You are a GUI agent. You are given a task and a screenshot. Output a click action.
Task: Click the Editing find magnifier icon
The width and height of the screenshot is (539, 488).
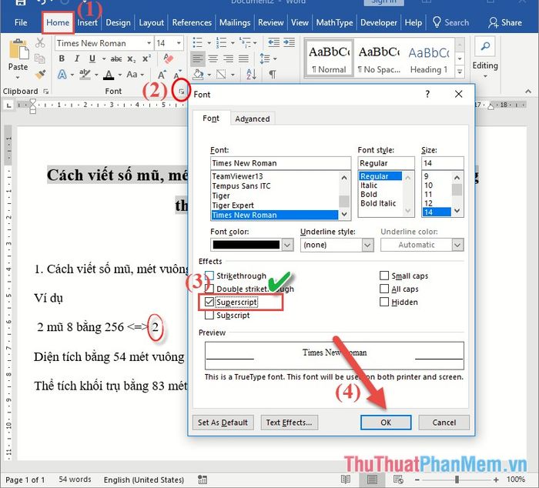[x=485, y=46]
